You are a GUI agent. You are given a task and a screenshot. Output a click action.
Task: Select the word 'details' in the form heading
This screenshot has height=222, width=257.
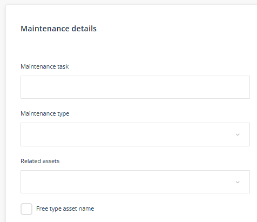[84, 29]
